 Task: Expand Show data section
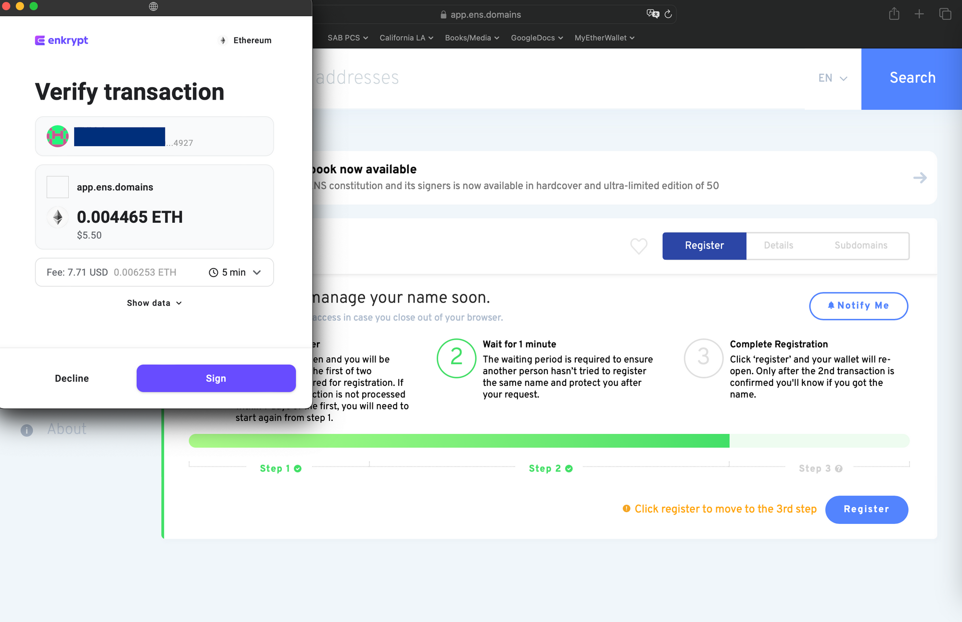pyautogui.click(x=154, y=303)
